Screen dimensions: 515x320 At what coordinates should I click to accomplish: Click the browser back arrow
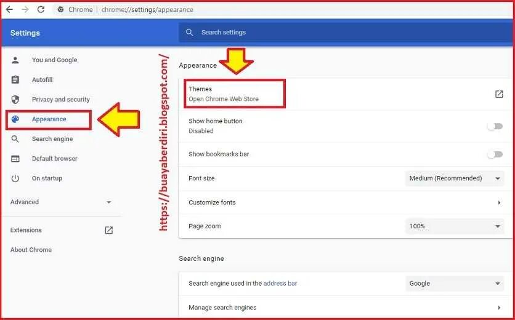tap(9, 9)
